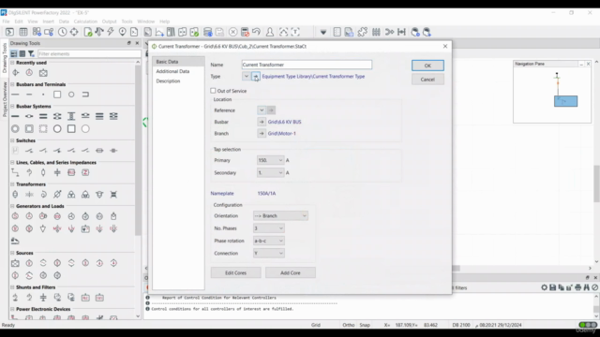Save output window via floppy icon
Image resolution: width=600 pixels, height=337 pixels.
(x=552, y=287)
